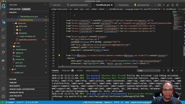Expand Apache Camel K Integrations section

click(28, 89)
